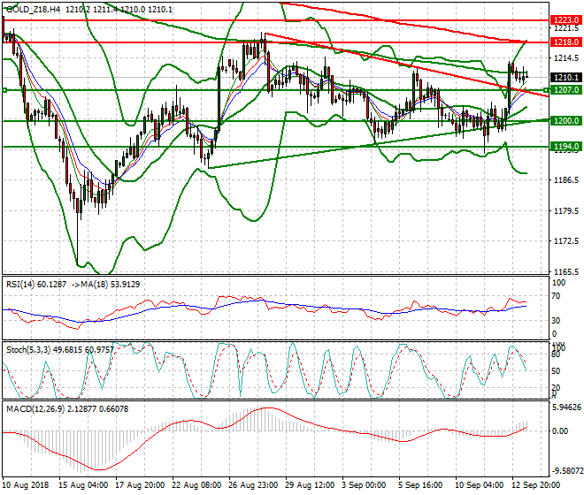
Task: Click the 1200.0 green support price label
Action: tap(566, 120)
